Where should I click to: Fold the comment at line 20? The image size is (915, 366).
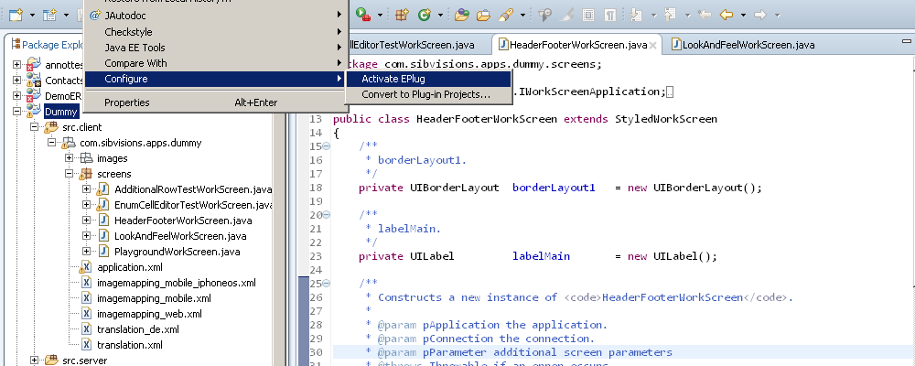tap(327, 215)
